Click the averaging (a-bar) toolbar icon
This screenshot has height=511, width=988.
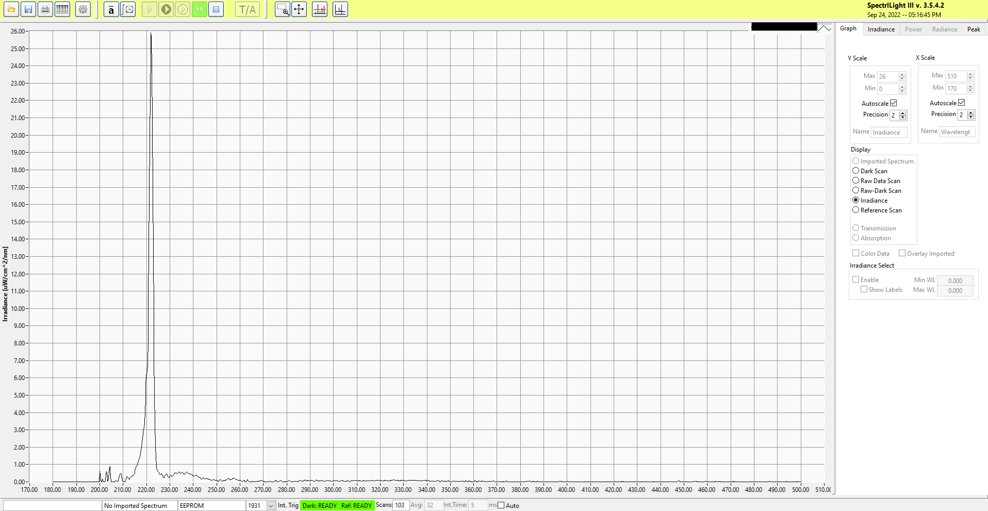coord(111,9)
